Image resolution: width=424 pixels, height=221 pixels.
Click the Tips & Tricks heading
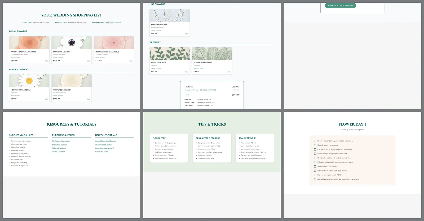[x=212, y=124]
